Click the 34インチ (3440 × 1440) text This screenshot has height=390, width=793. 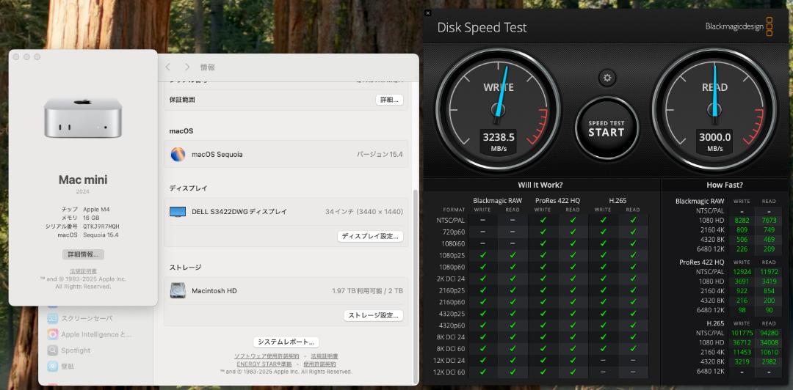coord(364,212)
